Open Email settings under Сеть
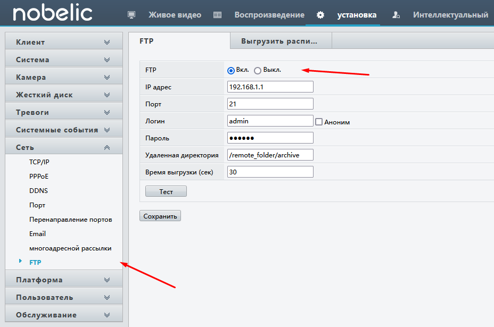 tap(37, 234)
